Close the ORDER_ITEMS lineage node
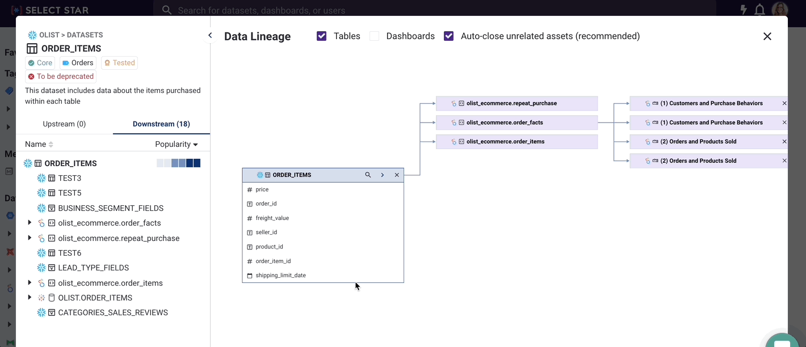This screenshot has width=806, height=347. pyautogui.click(x=397, y=175)
